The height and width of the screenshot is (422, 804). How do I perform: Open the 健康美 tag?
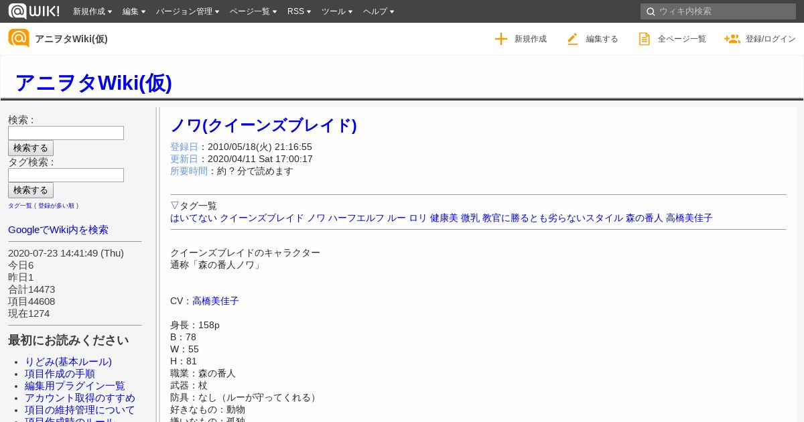click(x=444, y=218)
